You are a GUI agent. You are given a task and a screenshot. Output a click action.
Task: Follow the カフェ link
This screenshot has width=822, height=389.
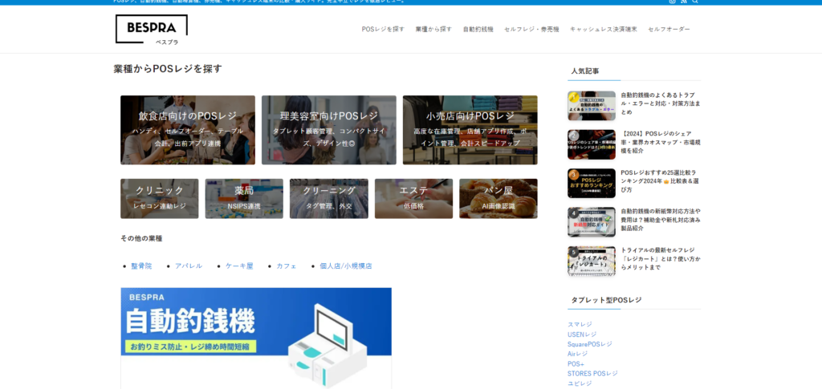[287, 266]
